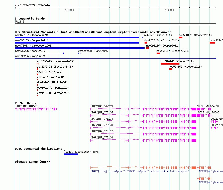Select the nsv830296 (Wong2007) variant label
This screenshot has height=190, width=223.
(30, 56)
